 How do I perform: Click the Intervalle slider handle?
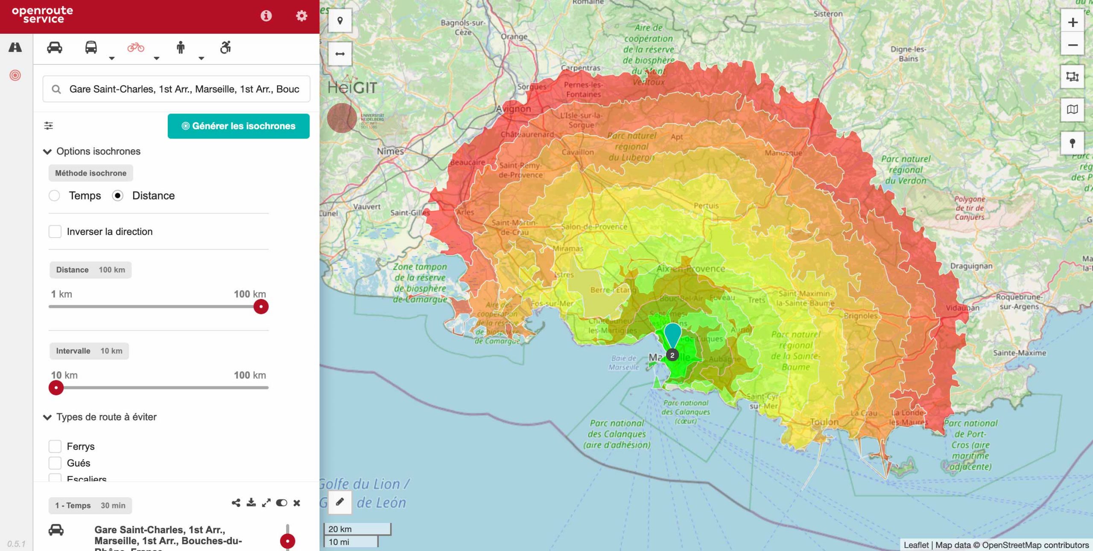[56, 388]
